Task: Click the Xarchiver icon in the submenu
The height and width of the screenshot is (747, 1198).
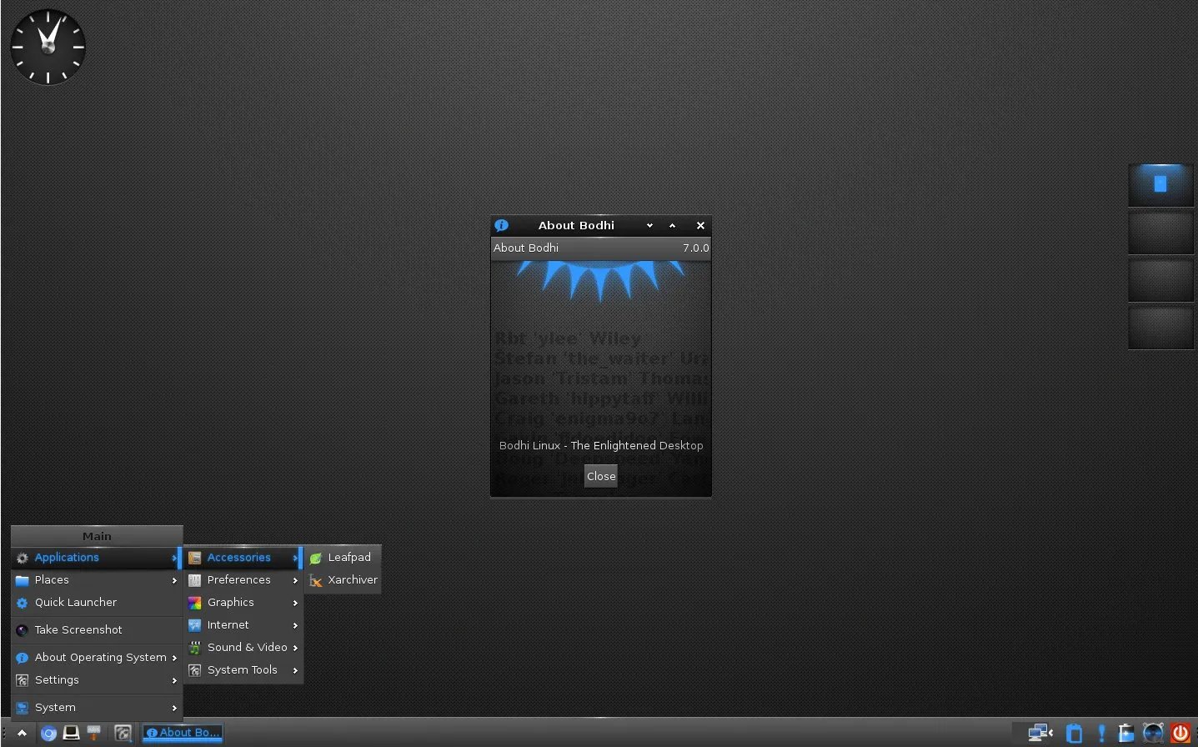Action: 316,580
